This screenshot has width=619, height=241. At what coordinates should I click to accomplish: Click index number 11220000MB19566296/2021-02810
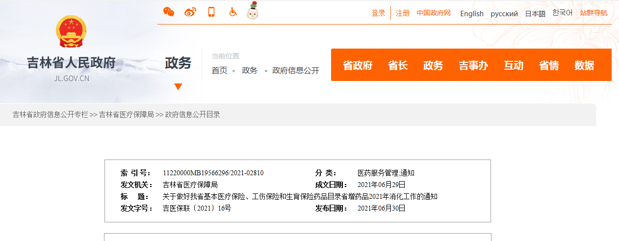tap(213, 173)
